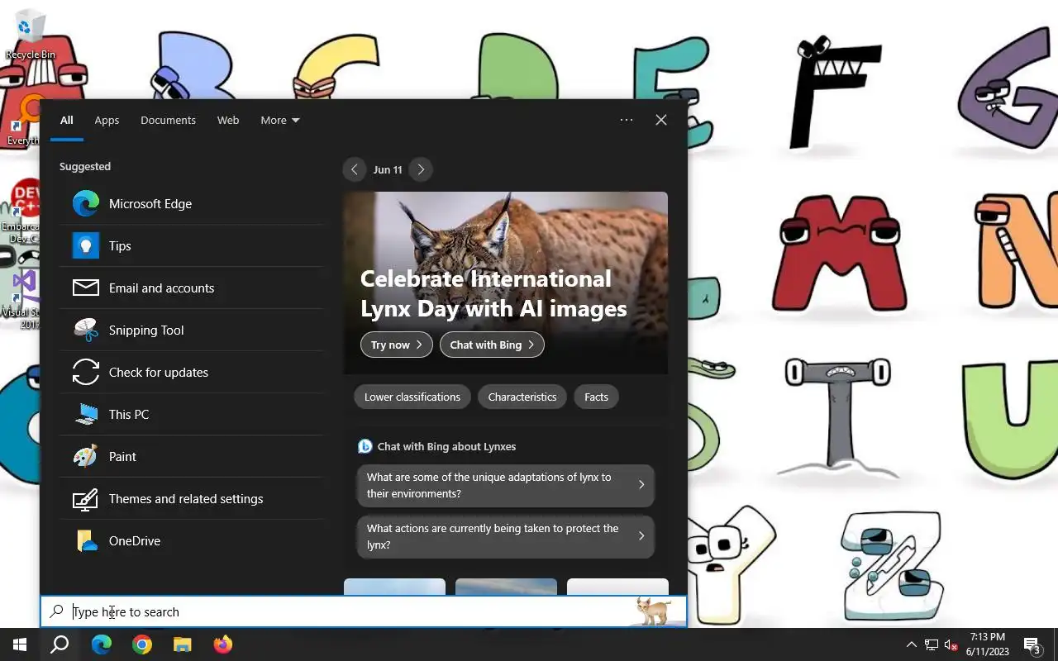Open Google Chrome from the taskbar
This screenshot has height=661, width=1058.
[142, 644]
